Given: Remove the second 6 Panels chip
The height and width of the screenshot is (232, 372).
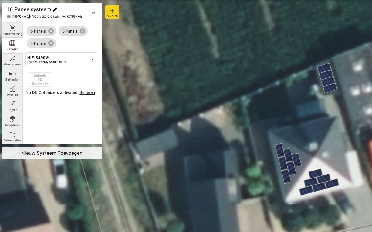Looking at the screenshot, I should tap(83, 31).
